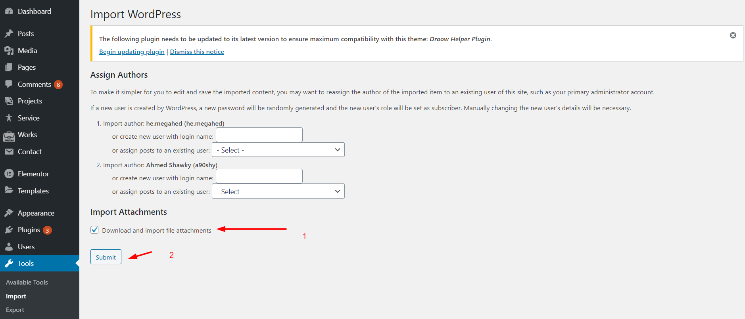Open Posts via the pushpin icon
745x319 pixels.
coord(9,34)
